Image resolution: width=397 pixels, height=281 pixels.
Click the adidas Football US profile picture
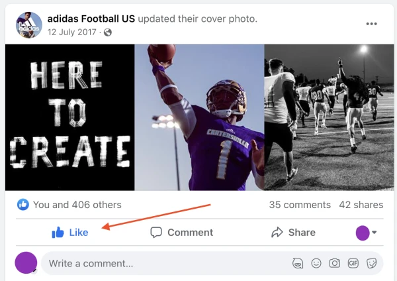28,25
